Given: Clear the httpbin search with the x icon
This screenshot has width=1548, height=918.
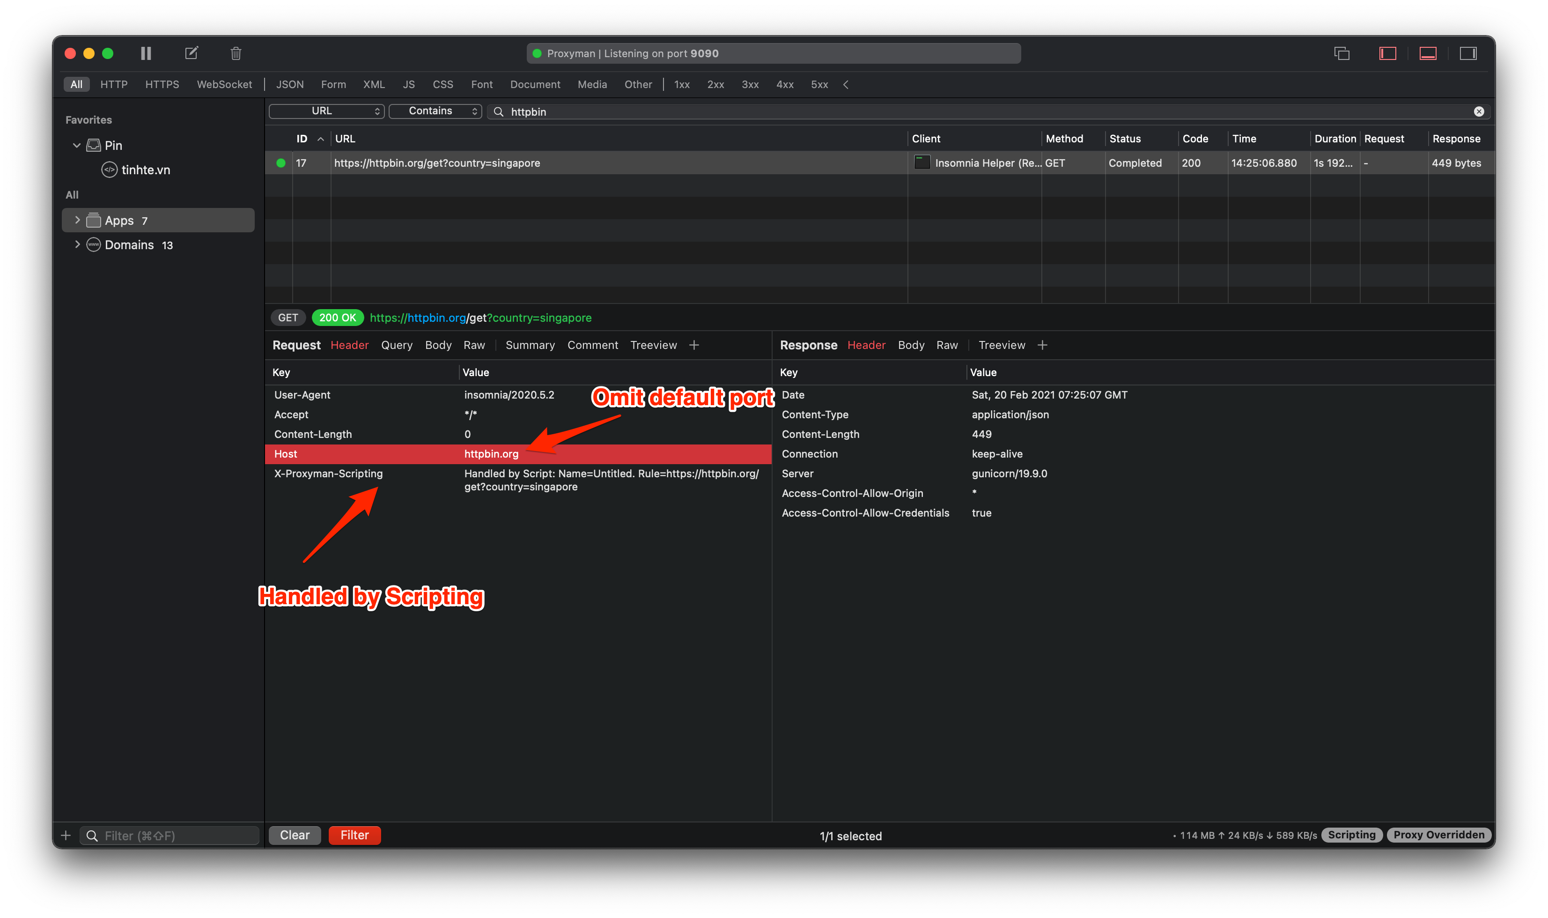Looking at the screenshot, I should 1479,111.
